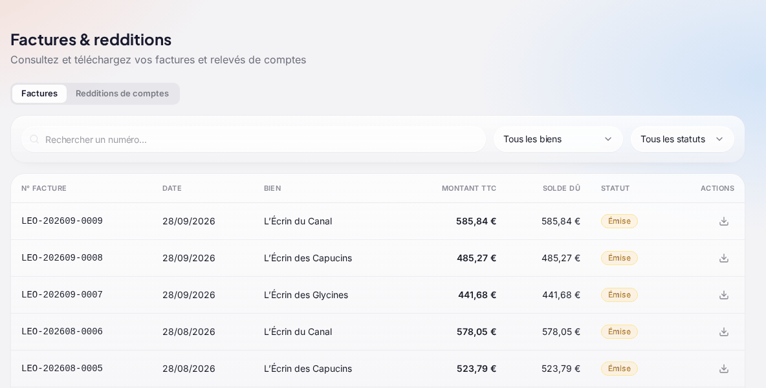Image resolution: width=766 pixels, height=388 pixels.
Task: Download invoice LEO-202608-0005
Action: coord(723,369)
